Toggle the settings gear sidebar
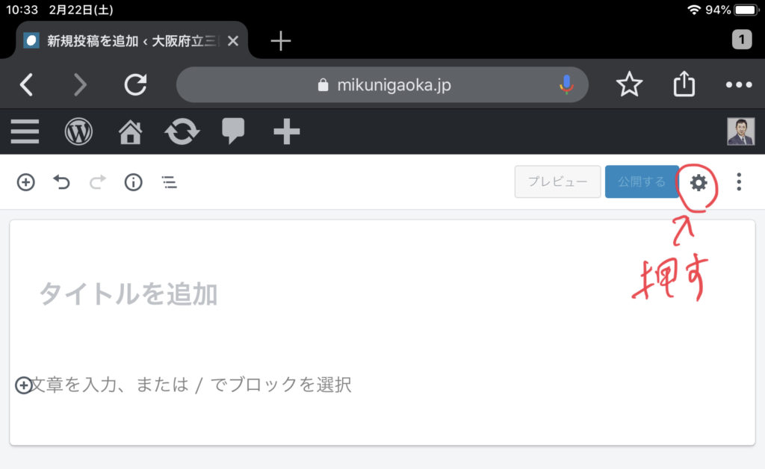 click(x=699, y=183)
